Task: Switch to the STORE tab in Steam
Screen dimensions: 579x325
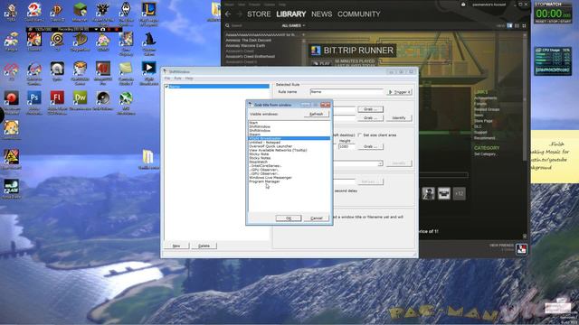Action: pyautogui.click(x=259, y=14)
